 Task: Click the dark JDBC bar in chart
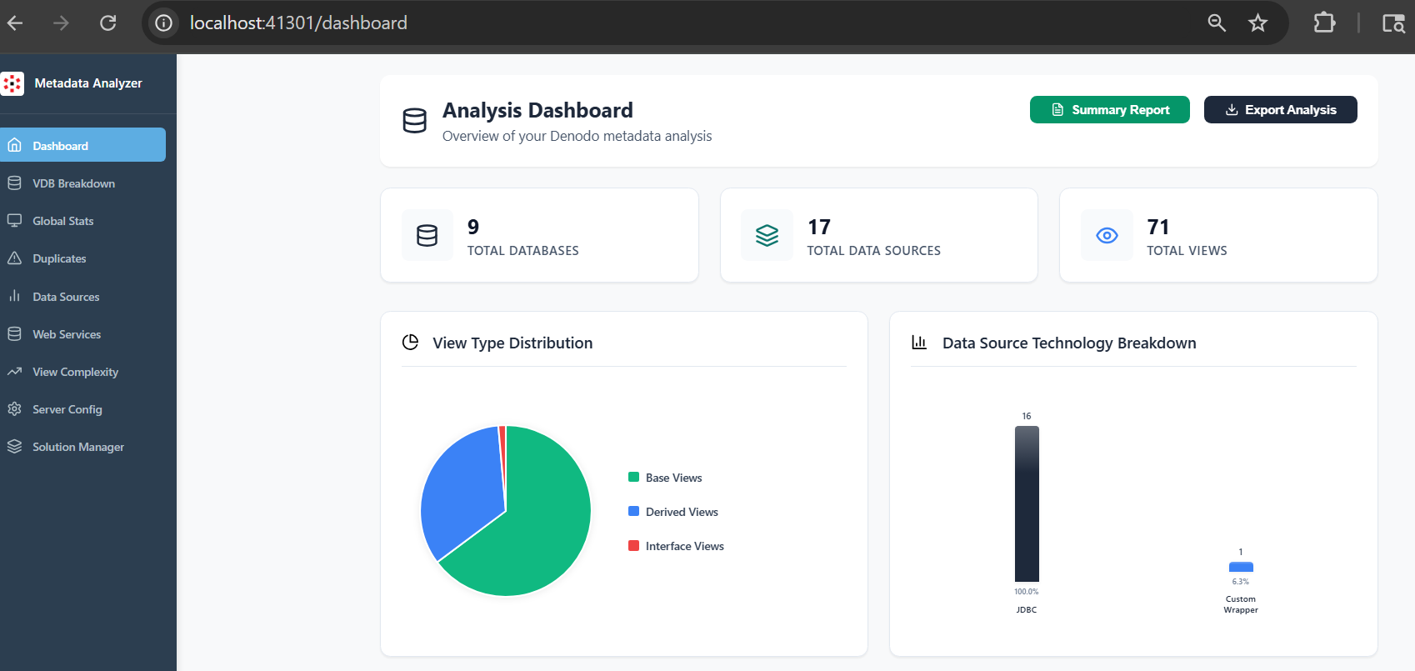click(x=1027, y=503)
